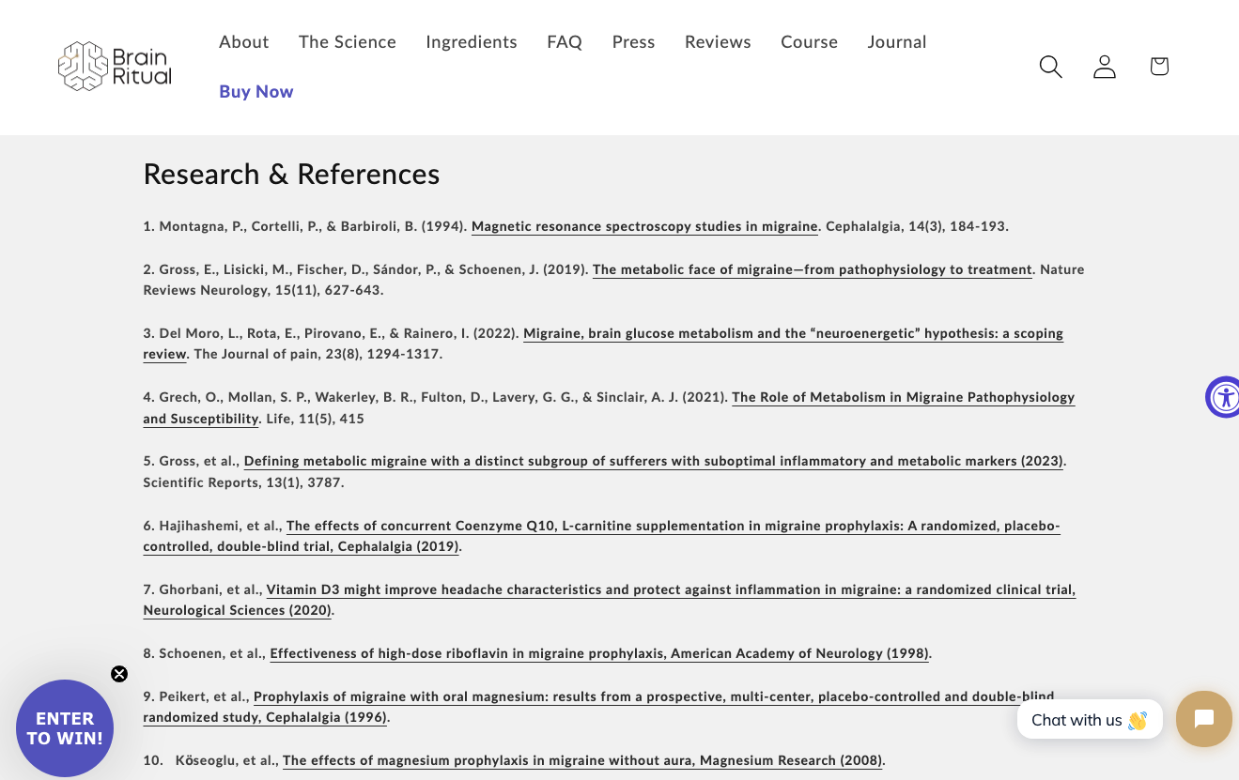
Task: Open Magnetic resonance spectroscopy studies link
Action: click(644, 226)
